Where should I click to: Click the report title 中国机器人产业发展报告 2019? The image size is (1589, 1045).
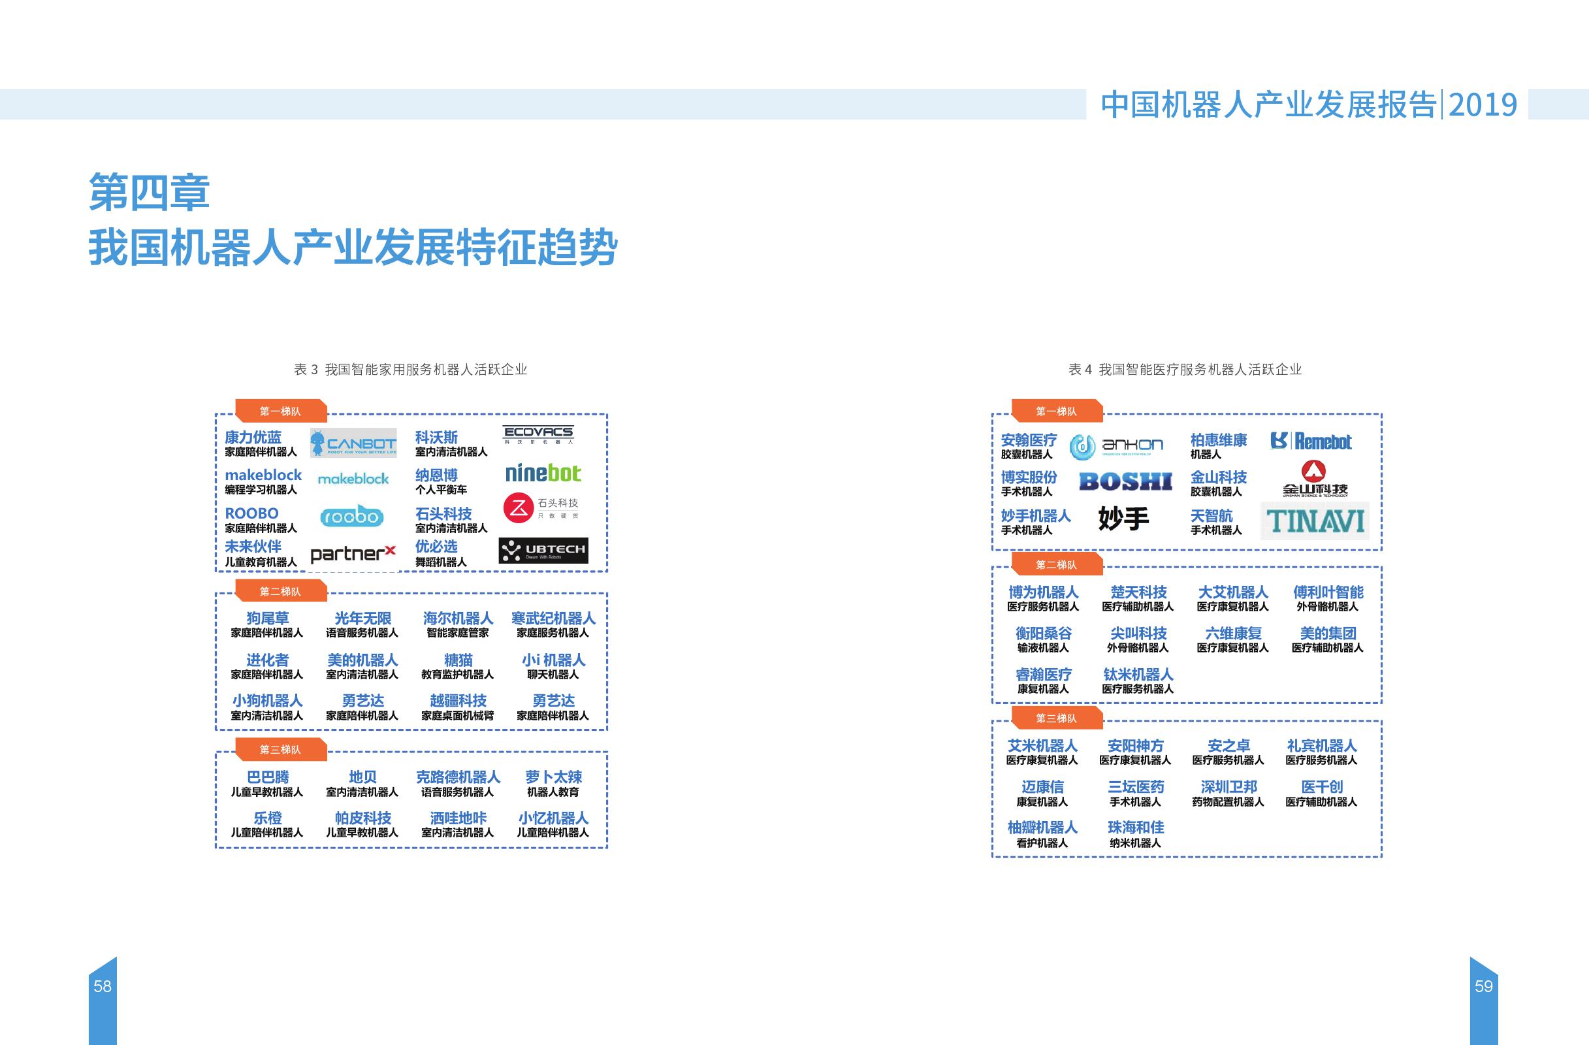pos(1309,105)
